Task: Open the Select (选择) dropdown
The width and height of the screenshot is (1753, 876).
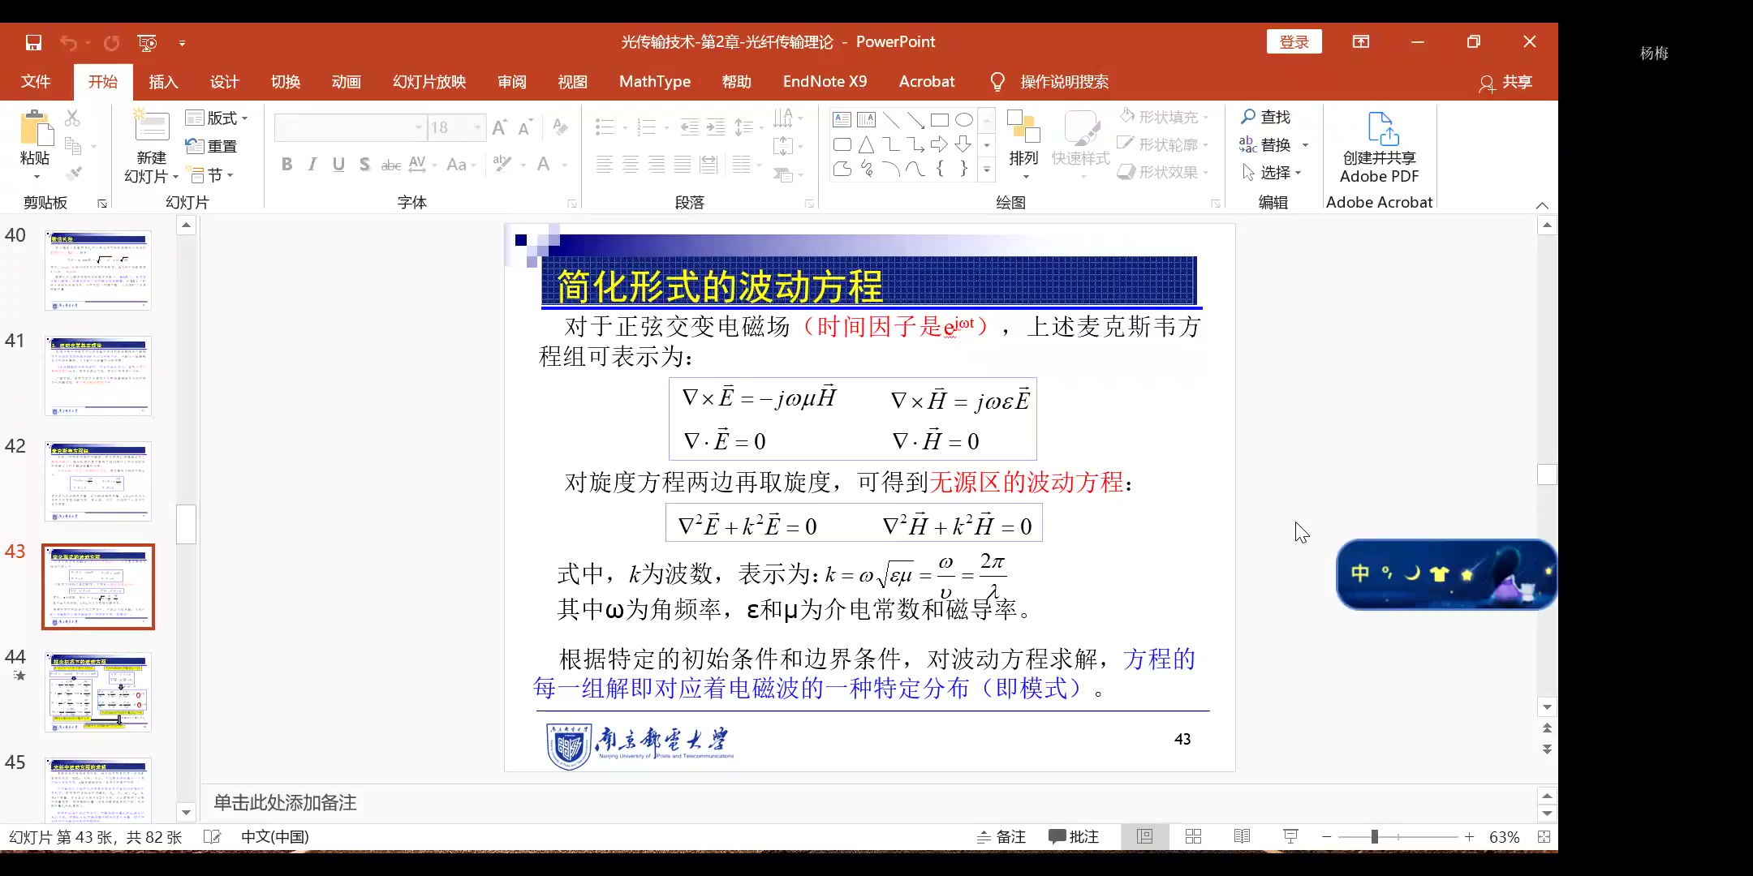Action: [x=1272, y=172]
